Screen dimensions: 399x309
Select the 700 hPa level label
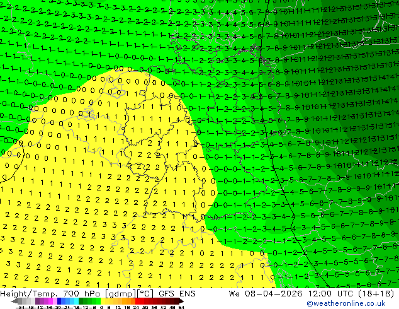coord(82,294)
